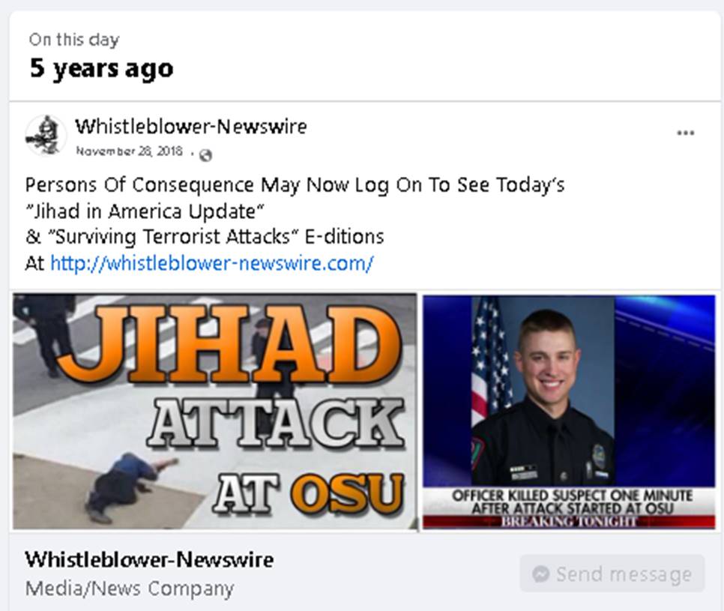Click the Messenger icon in Send message
This screenshot has height=611, width=724.
coord(540,574)
